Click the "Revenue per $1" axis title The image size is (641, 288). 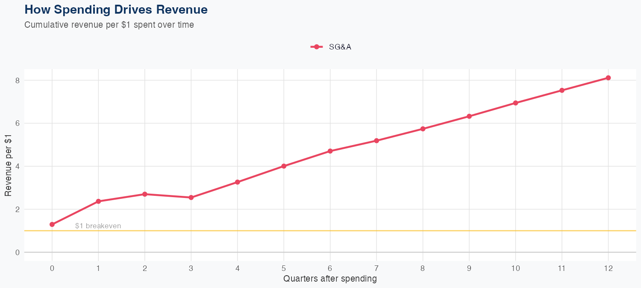coord(9,164)
